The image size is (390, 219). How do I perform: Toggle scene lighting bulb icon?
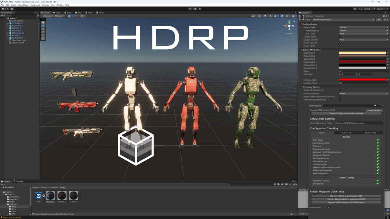265,16
